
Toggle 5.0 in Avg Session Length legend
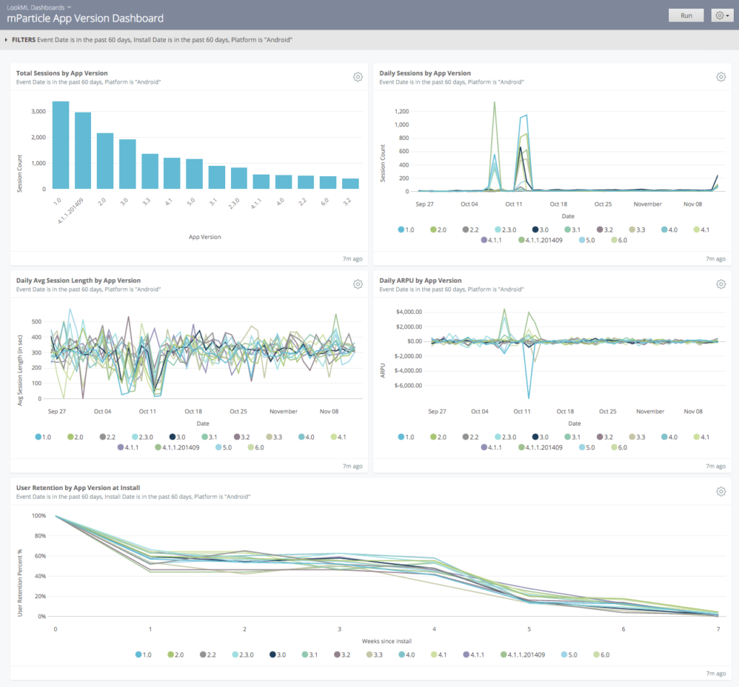click(x=224, y=447)
